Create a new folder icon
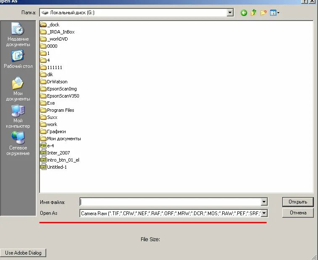The width and height of the screenshot is (318, 260). (x=263, y=13)
